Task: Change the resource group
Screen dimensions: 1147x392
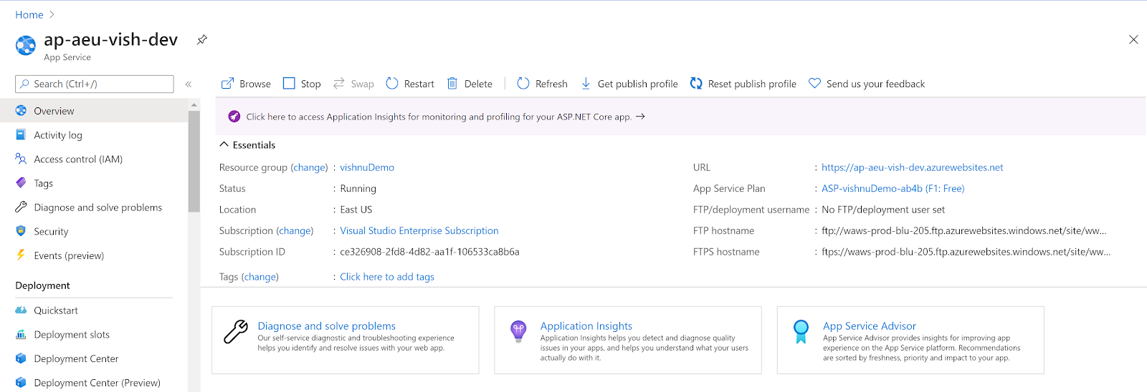Action: click(x=310, y=167)
